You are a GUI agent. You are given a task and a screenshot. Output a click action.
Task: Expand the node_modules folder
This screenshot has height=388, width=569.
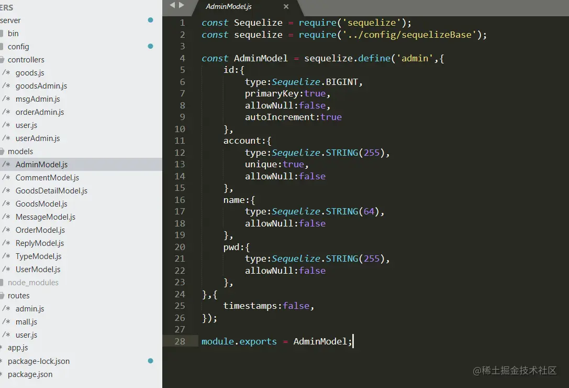click(33, 282)
